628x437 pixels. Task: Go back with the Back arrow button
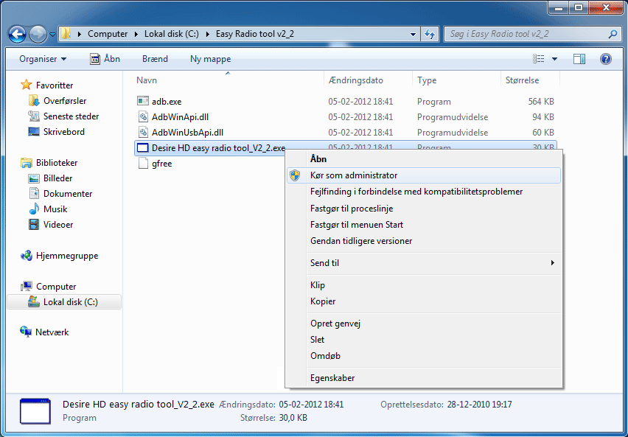(x=17, y=35)
